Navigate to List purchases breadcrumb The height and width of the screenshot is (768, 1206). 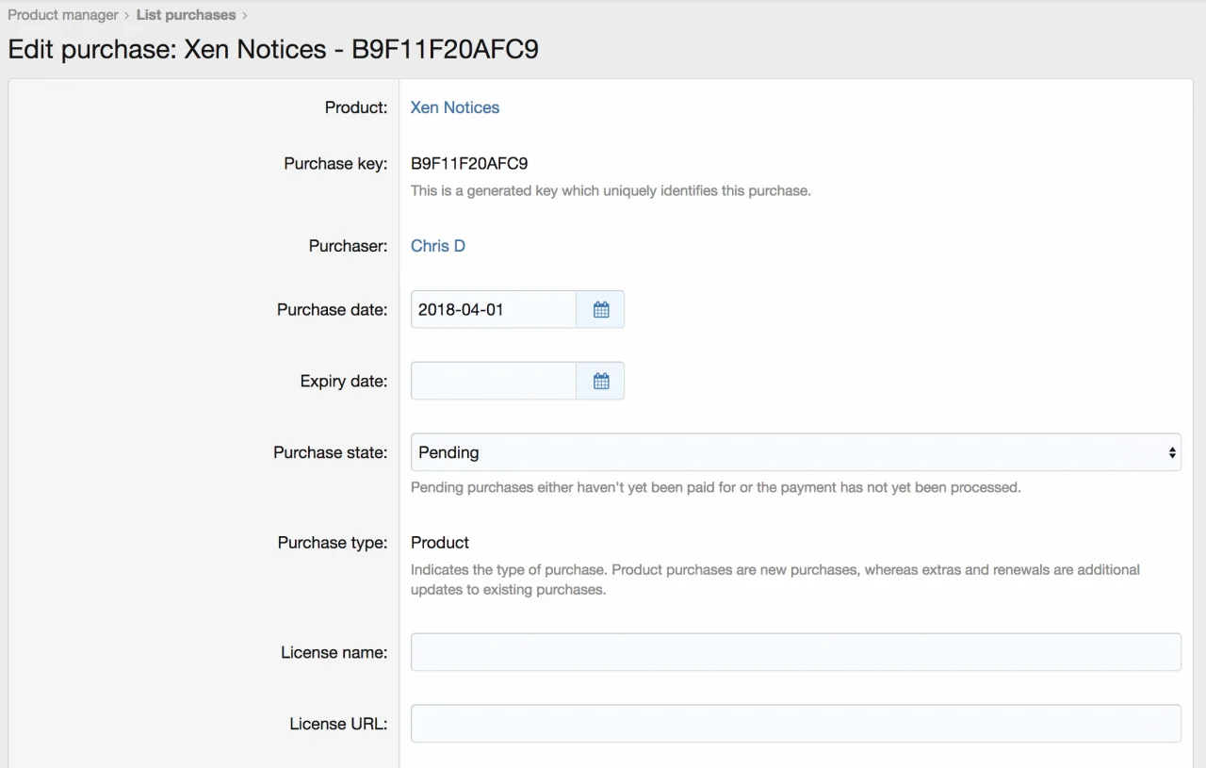click(x=186, y=15)
